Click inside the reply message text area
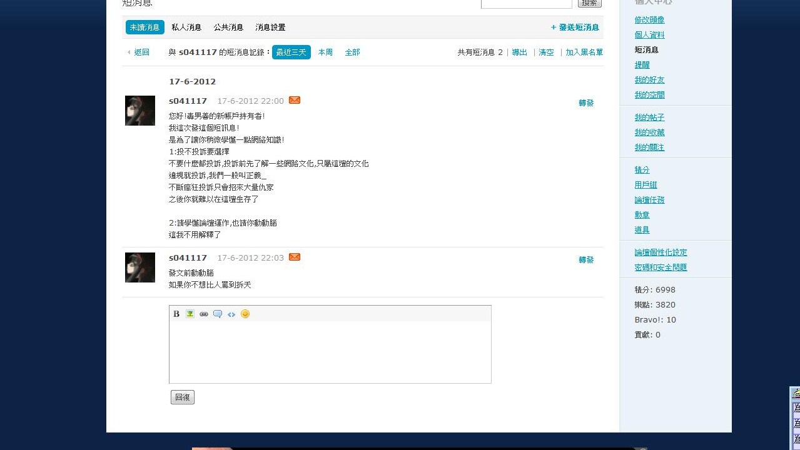 pyautogui.click(x=330, y=351)
